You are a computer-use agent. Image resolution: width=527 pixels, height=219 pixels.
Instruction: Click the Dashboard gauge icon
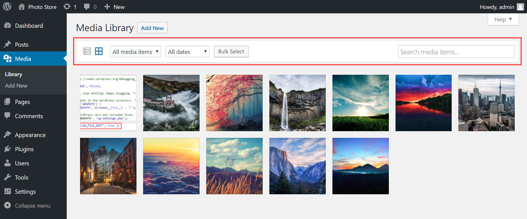(x=8, y=25)
